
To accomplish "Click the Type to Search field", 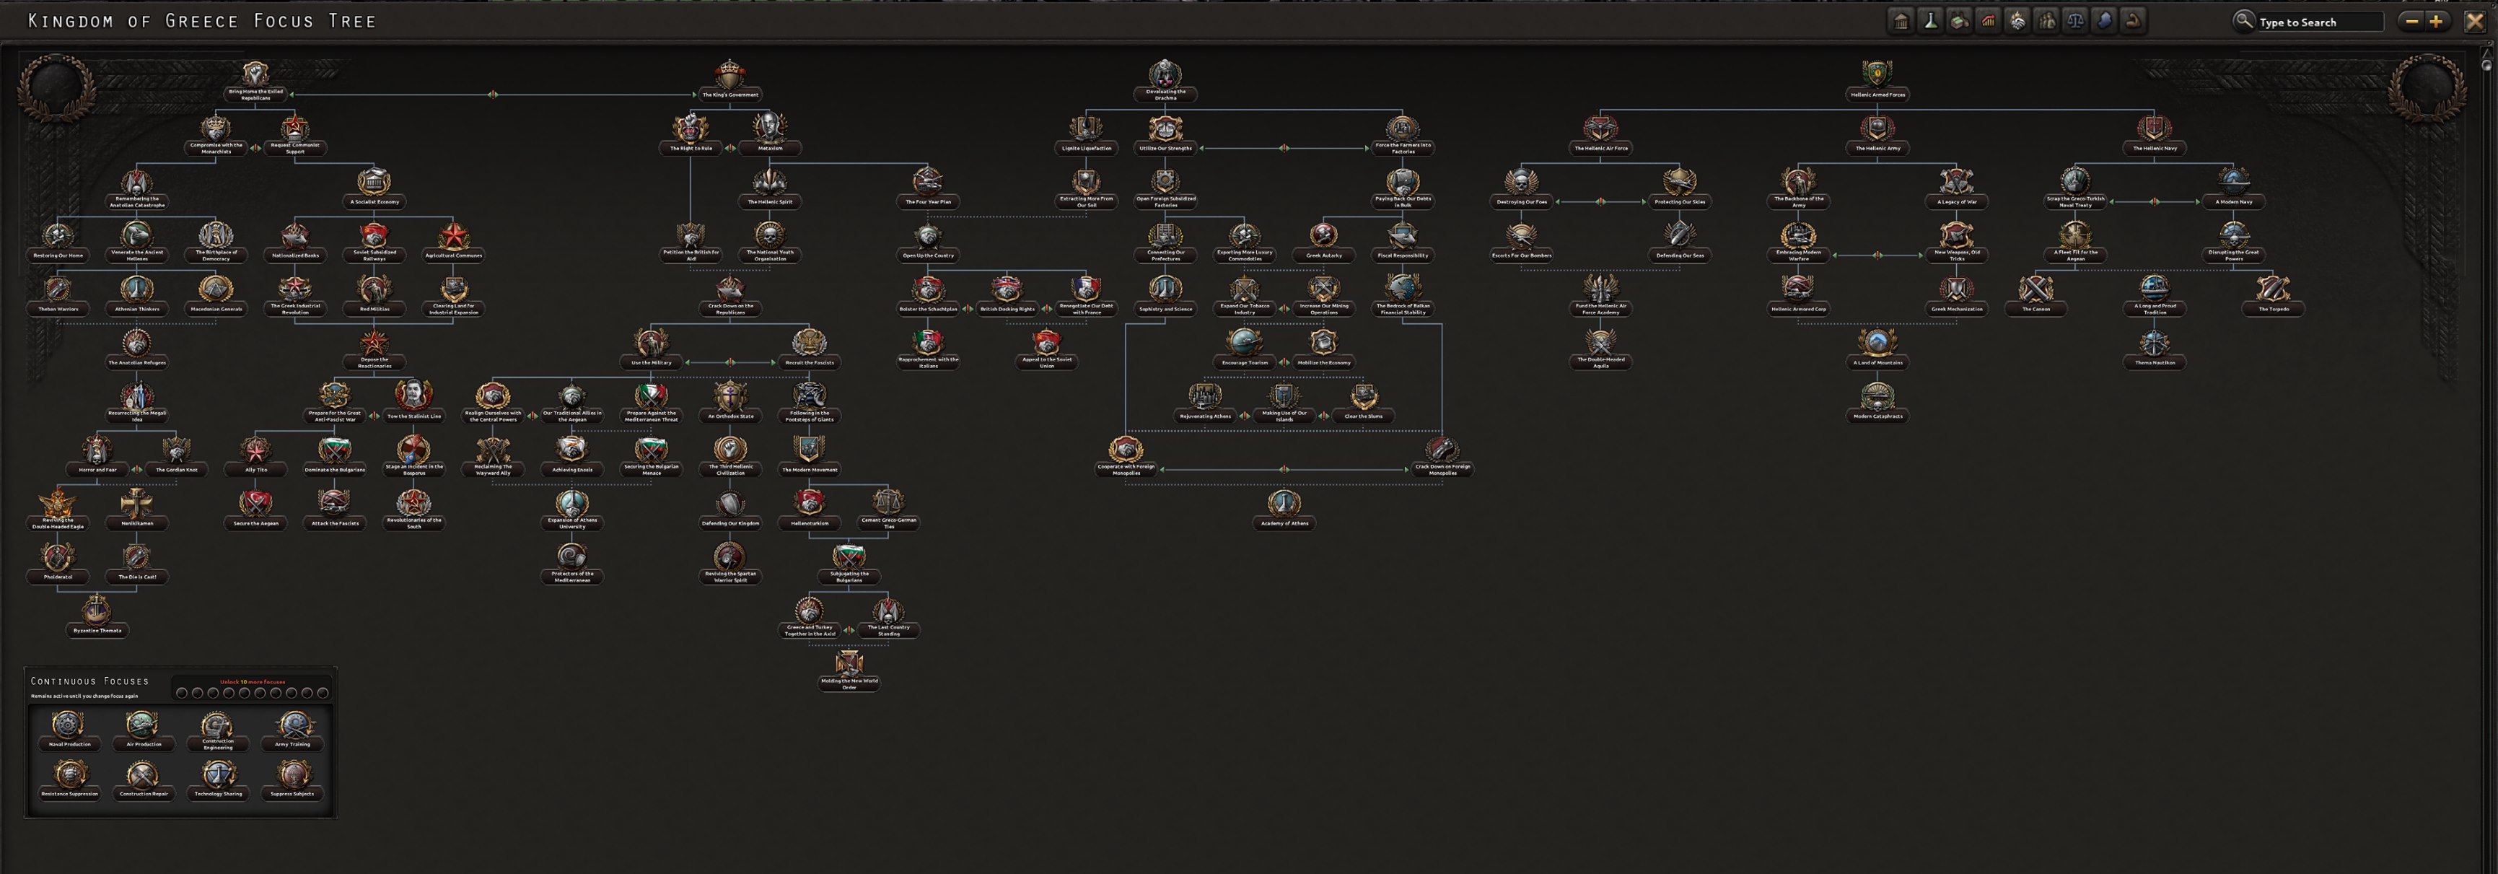I will coord(2320,22).
